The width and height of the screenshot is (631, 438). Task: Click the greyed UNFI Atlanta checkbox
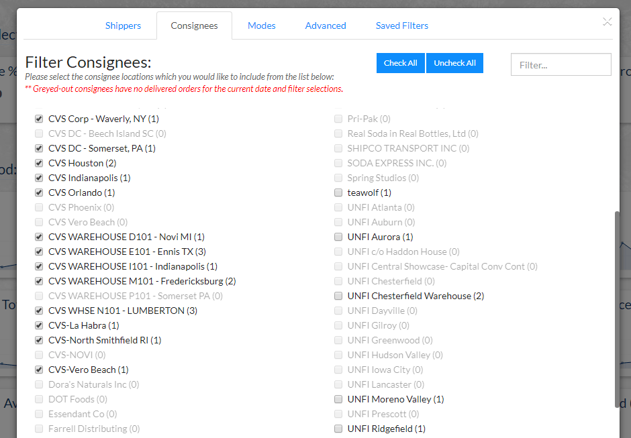[x=338, y=207]
